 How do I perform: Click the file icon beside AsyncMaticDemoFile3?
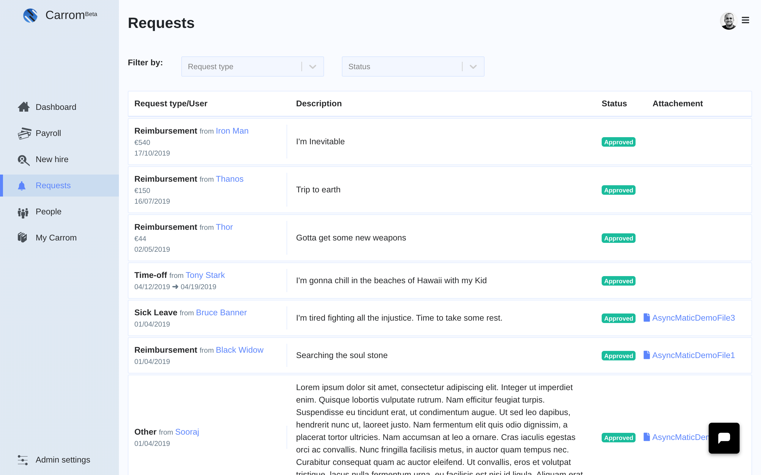coord(647,318)
